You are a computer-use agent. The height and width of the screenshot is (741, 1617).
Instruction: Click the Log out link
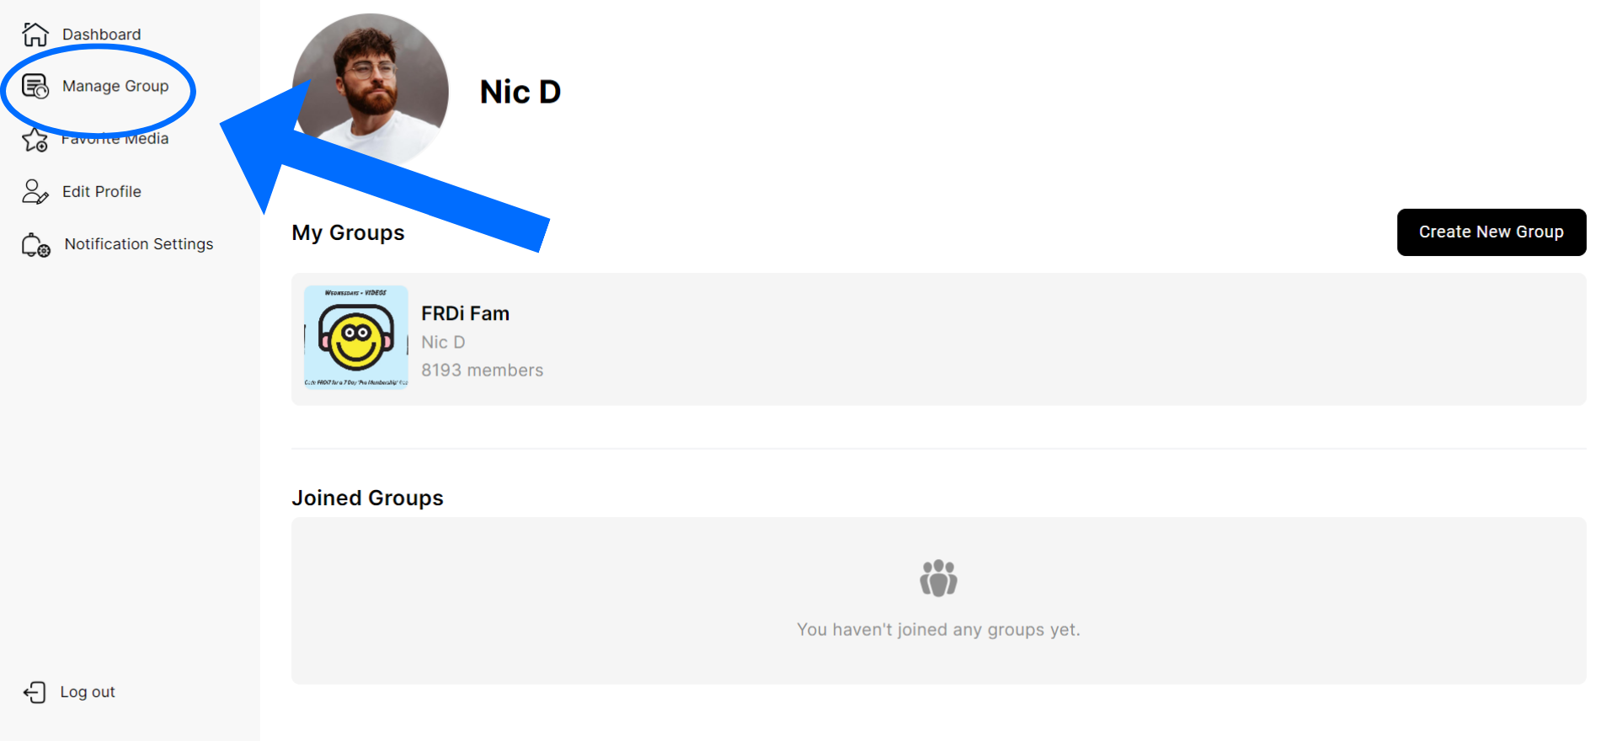pos(88,692)
